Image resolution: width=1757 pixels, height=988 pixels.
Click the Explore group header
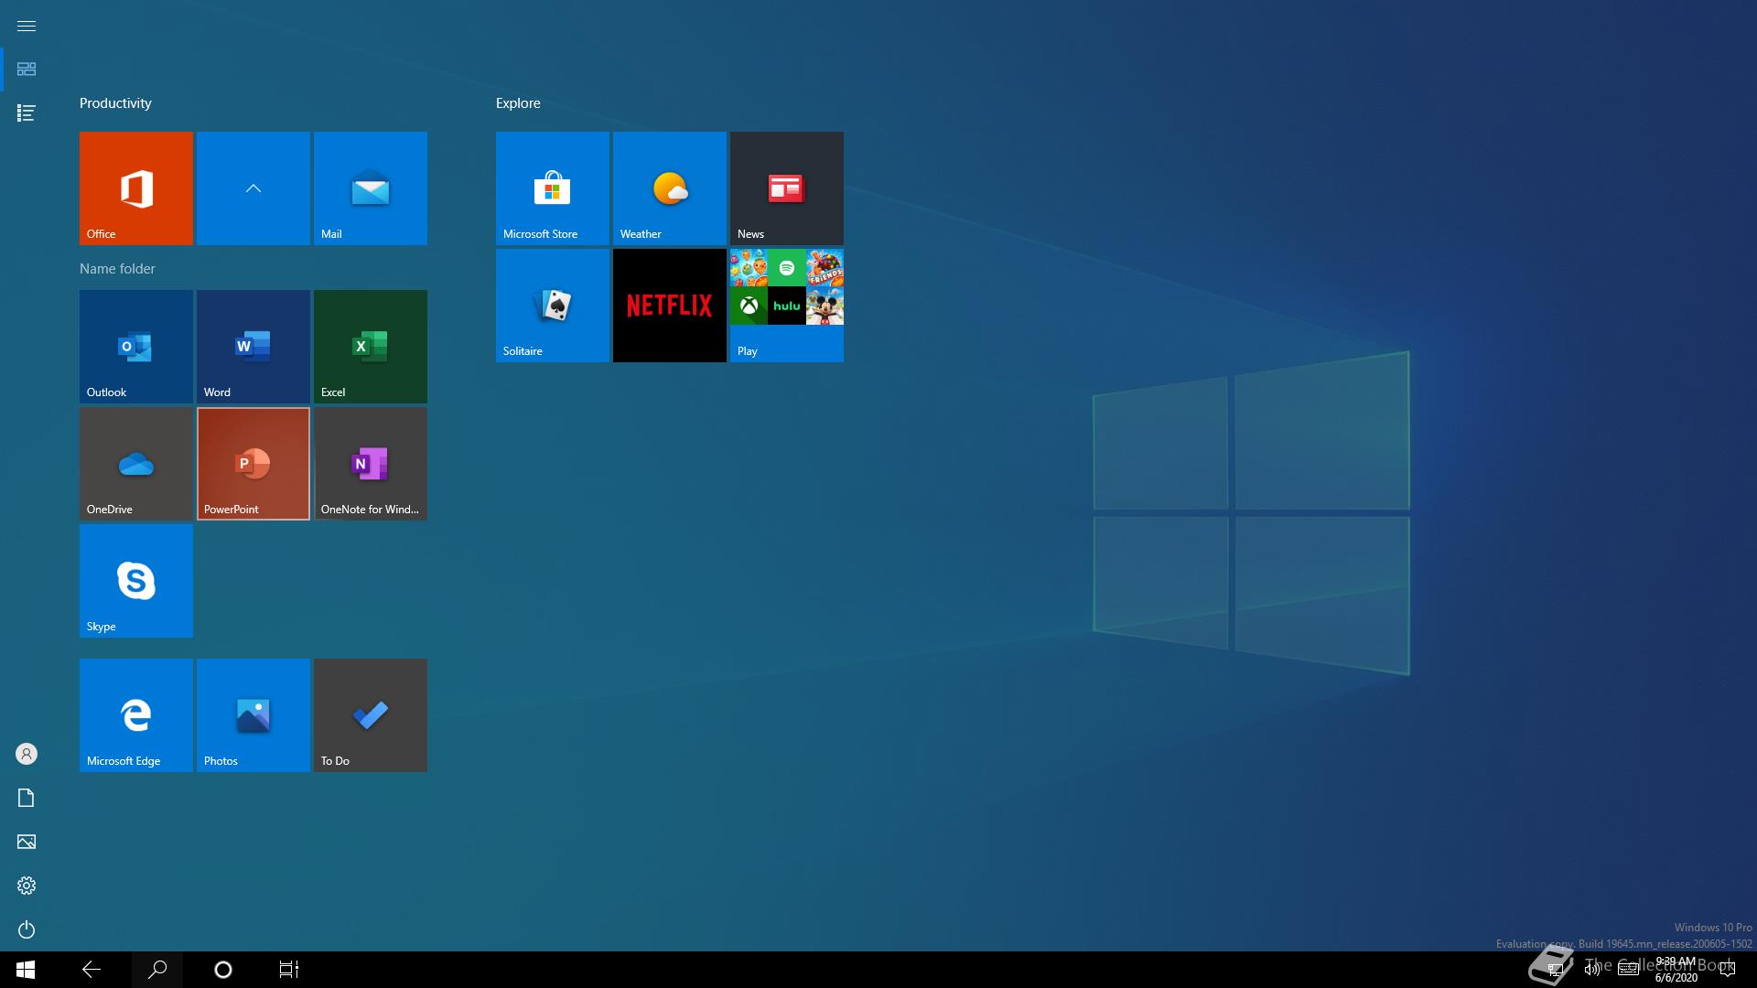[518, 103]
